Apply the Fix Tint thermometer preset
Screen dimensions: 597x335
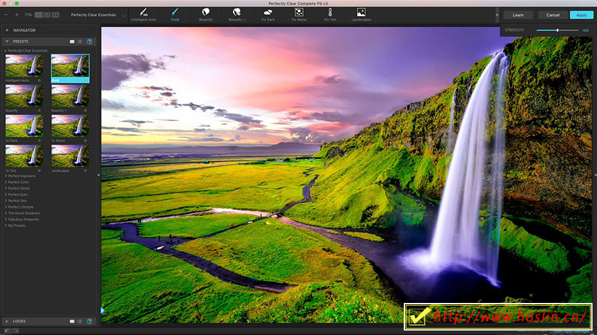click(x=330, y=15)
